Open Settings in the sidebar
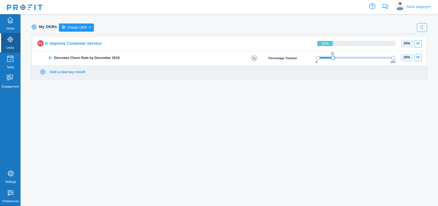This screenshot has width=438, height=206. point(11,177)
